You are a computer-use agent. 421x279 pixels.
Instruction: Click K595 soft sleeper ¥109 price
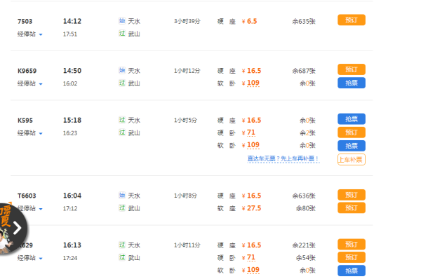tap(250, 145)
